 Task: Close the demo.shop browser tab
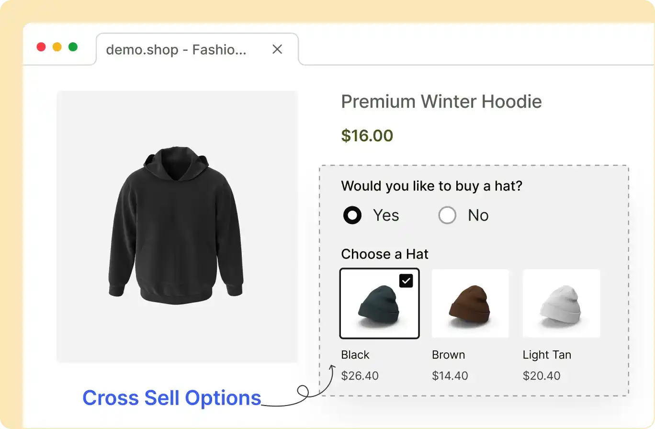click(x=277, y=49)
